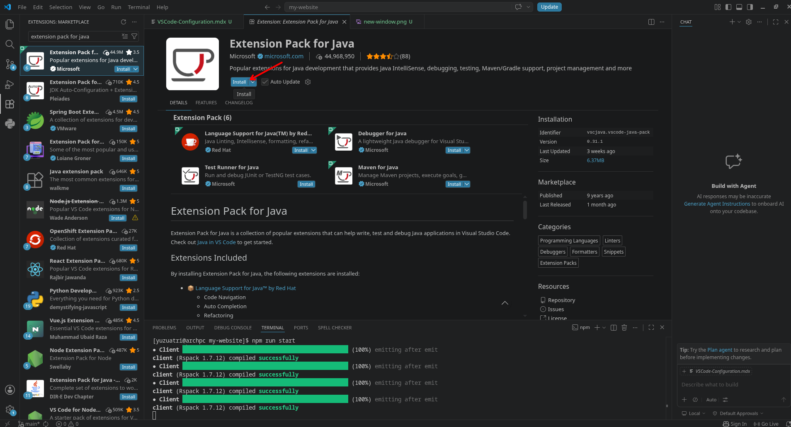The width and height of the screenshot is (791, 427).
Task: Open Install dropdown for Maven for Java
Action: click(467, 184)
